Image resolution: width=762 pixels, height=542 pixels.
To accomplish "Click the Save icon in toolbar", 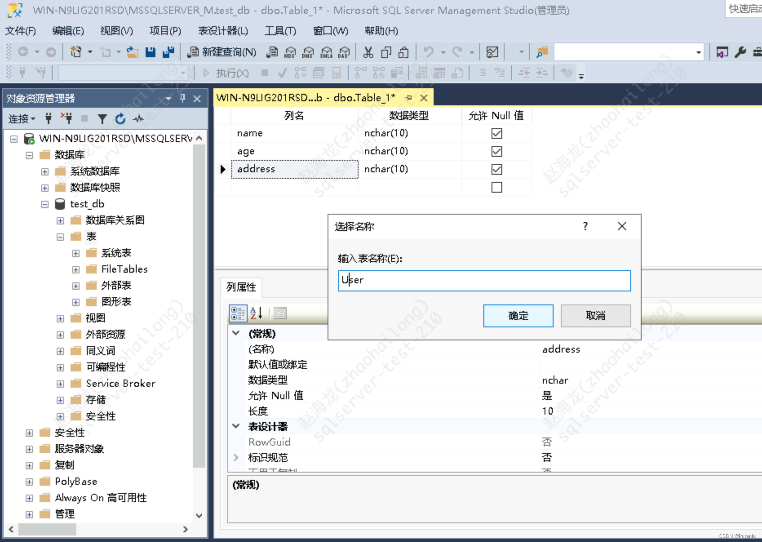I will pyautogui.click(x=151, y=52).
